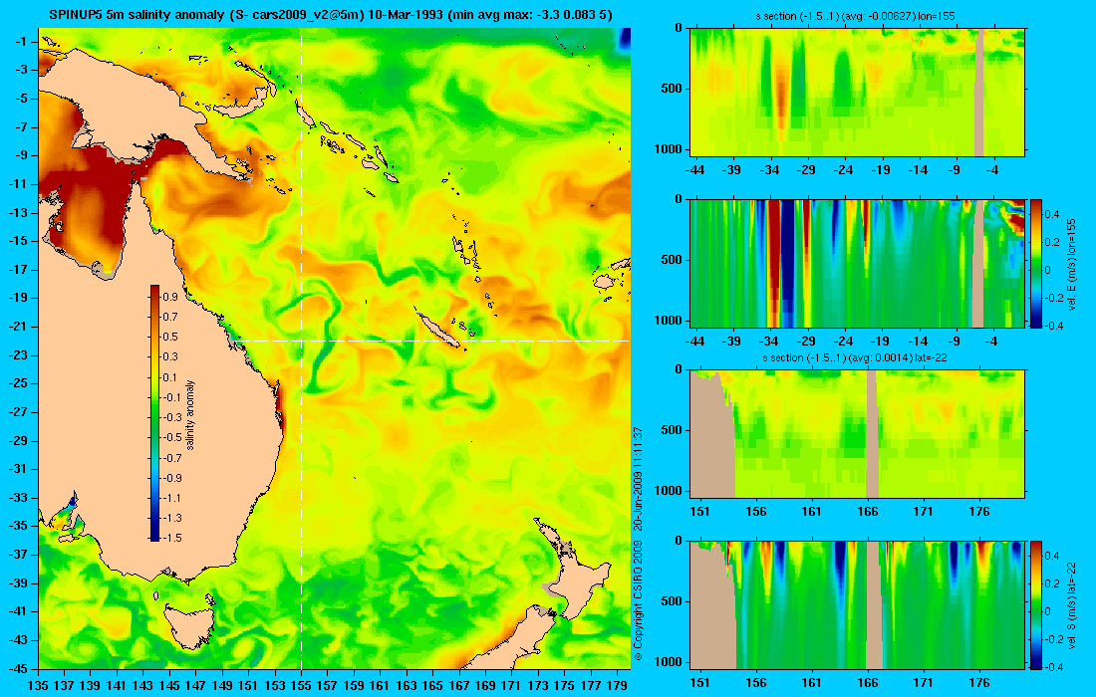Click the 167 longitude tick on map axis
This screenshot has height=697, width=1096.
(x=459, y=686)
